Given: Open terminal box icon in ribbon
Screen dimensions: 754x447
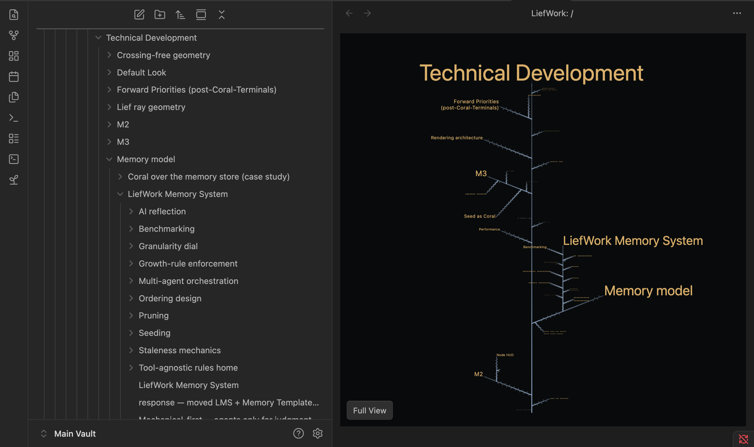Looking at the screenshot, I should click(14, 159).
